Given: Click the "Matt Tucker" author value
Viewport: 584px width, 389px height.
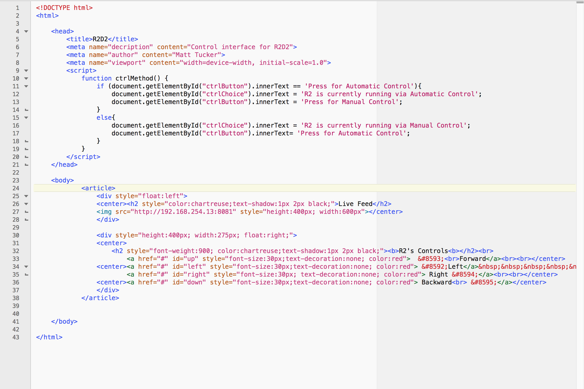Looking at the screenshot, I should [197, 55].
